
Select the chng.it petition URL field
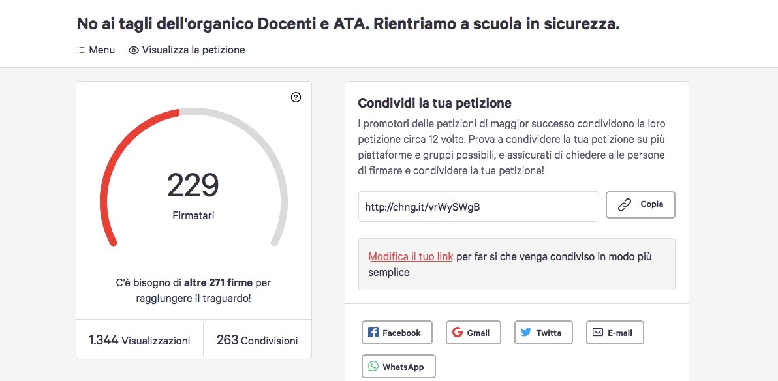pyautogui.click(x=479, y=206)
